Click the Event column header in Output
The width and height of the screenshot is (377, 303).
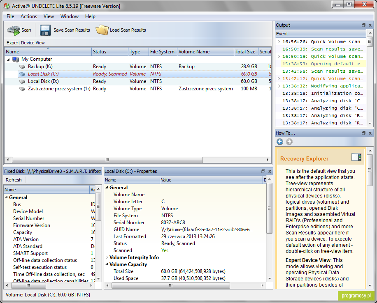point(321,34)
